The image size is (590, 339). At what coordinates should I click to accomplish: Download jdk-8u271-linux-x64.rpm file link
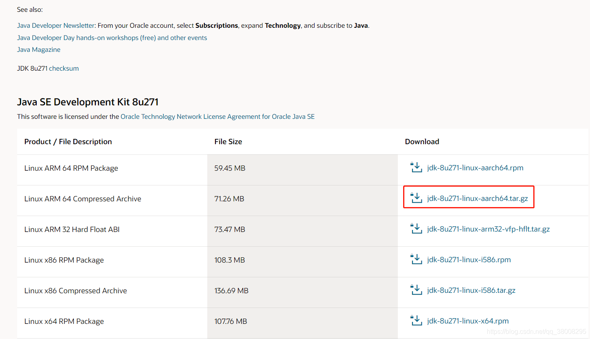(468, 321)
